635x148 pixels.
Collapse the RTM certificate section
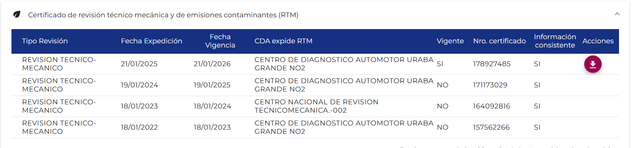[617, 14]
